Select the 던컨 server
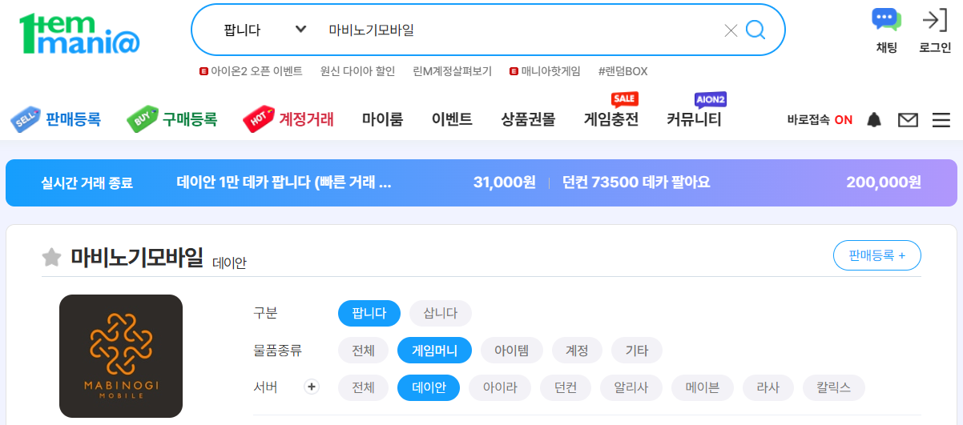Viewport: 963px width, 425px height. pos(566,387)
